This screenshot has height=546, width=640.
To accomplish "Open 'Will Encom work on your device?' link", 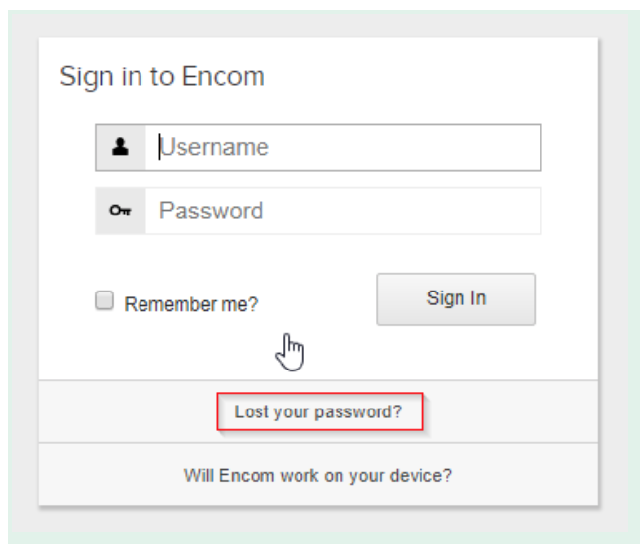I will click(318, 476).
